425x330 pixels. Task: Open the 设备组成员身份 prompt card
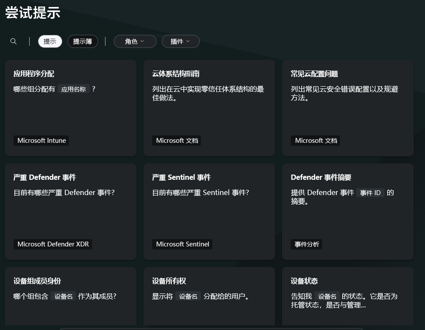coord(71,296)
